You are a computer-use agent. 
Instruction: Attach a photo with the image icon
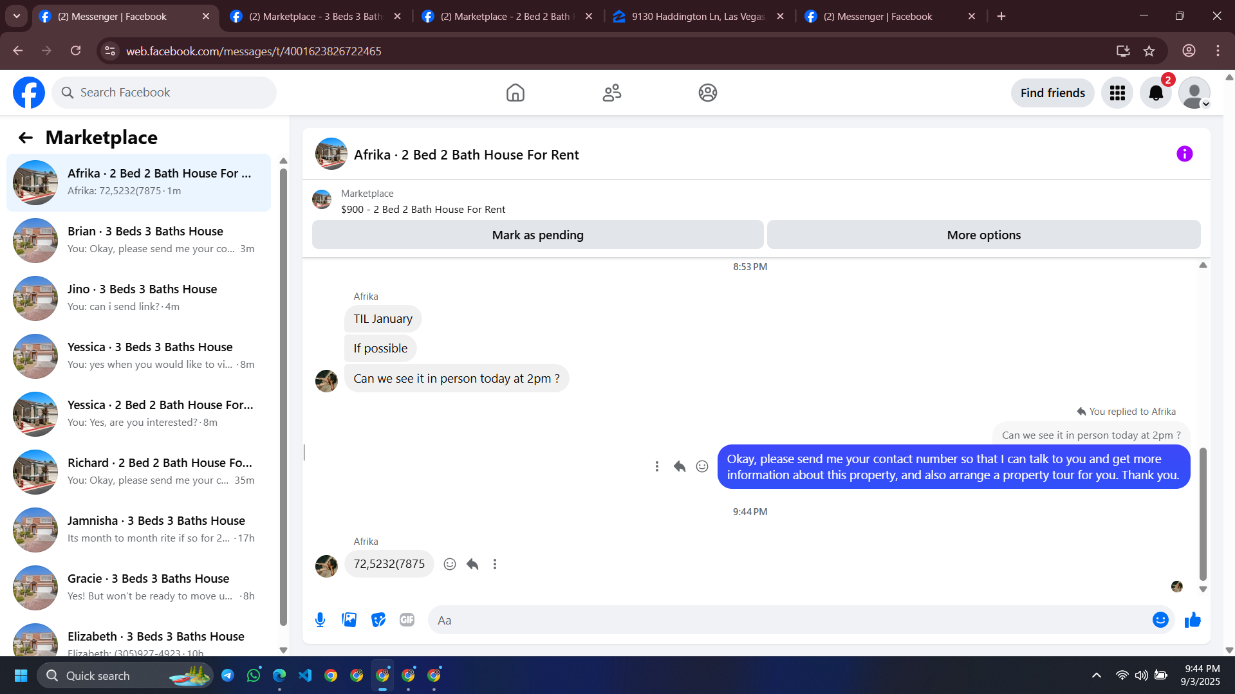349,620
